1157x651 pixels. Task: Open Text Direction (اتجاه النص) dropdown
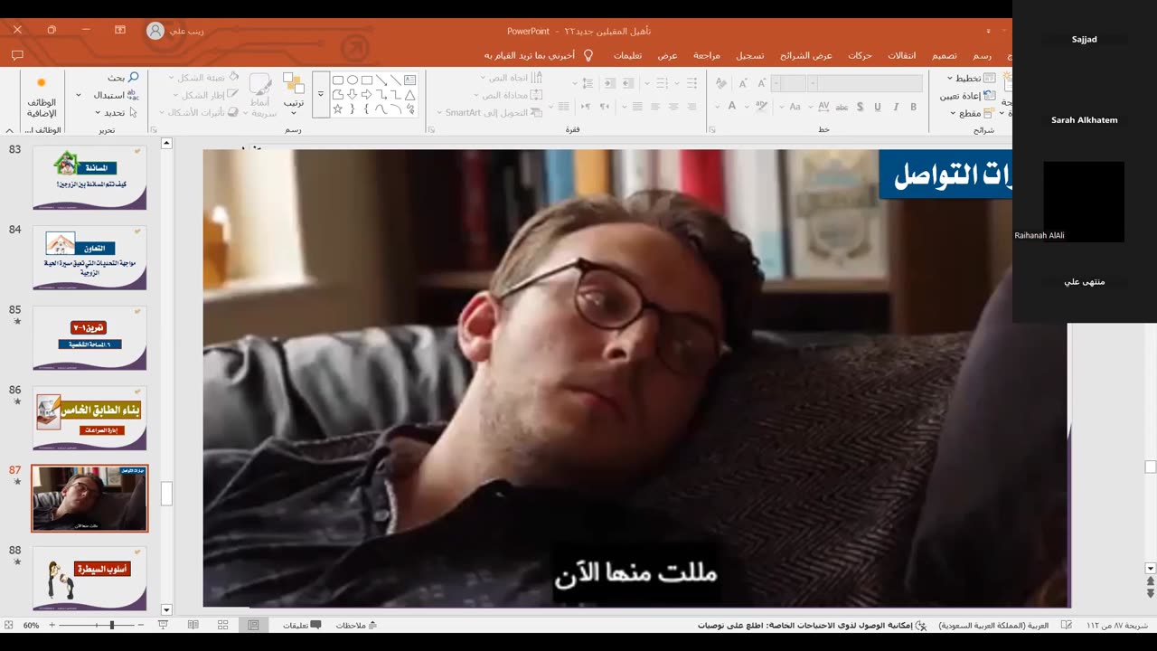point(511,78)
